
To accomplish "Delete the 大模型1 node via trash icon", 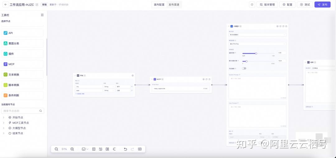I will pos(286,26).
